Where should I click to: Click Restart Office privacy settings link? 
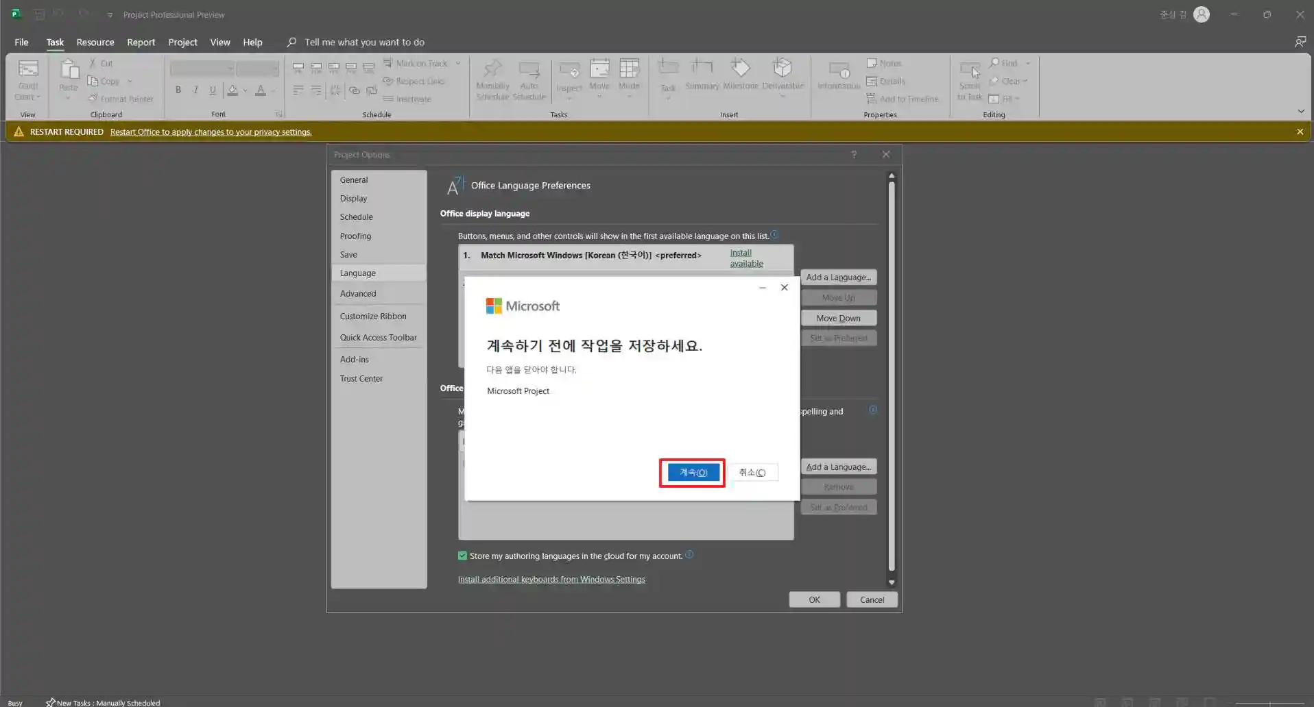pyautogui.click(x=211, y=132)
